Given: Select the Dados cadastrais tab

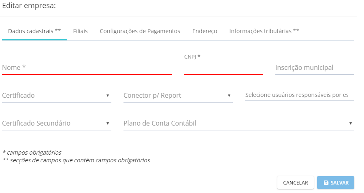Looking at the screenshot, I should (x=34, y=31).
